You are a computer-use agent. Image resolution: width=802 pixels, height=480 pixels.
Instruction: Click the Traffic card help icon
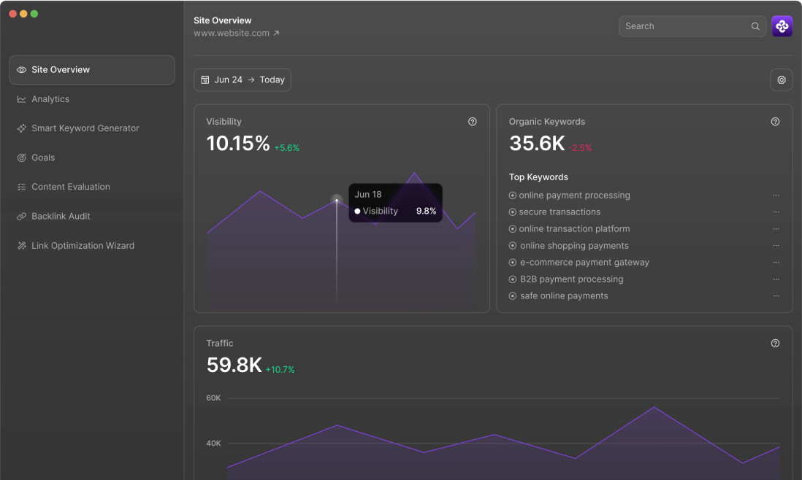point(776,344)
